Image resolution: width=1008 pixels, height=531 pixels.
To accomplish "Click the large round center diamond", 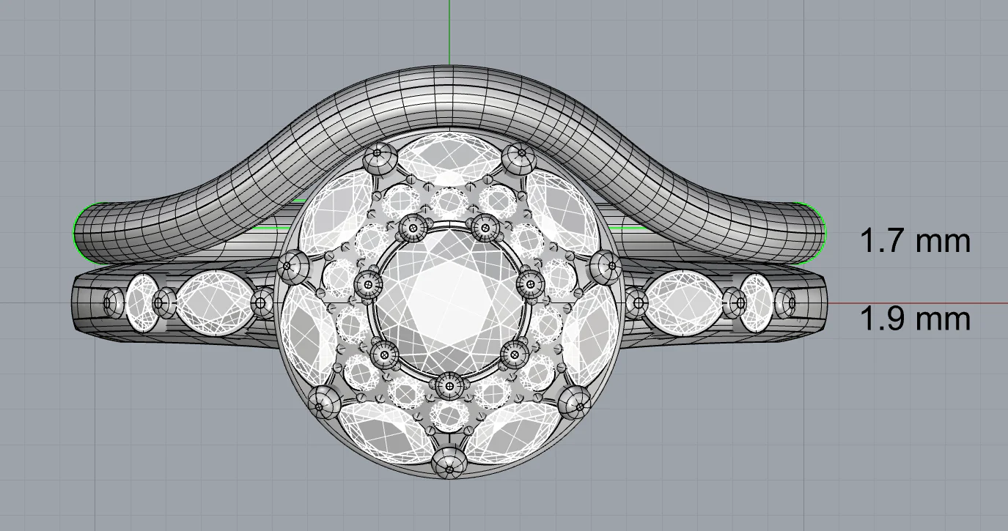I will tap(449, 304).
